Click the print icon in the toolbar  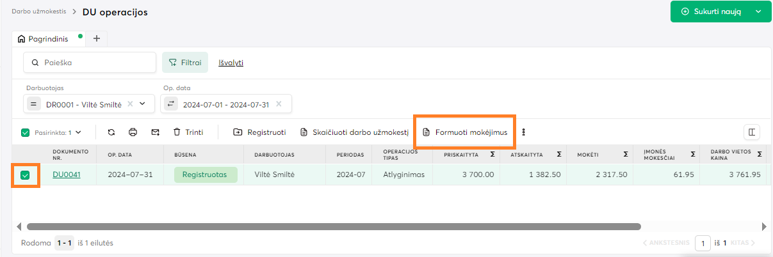[133, 132]
